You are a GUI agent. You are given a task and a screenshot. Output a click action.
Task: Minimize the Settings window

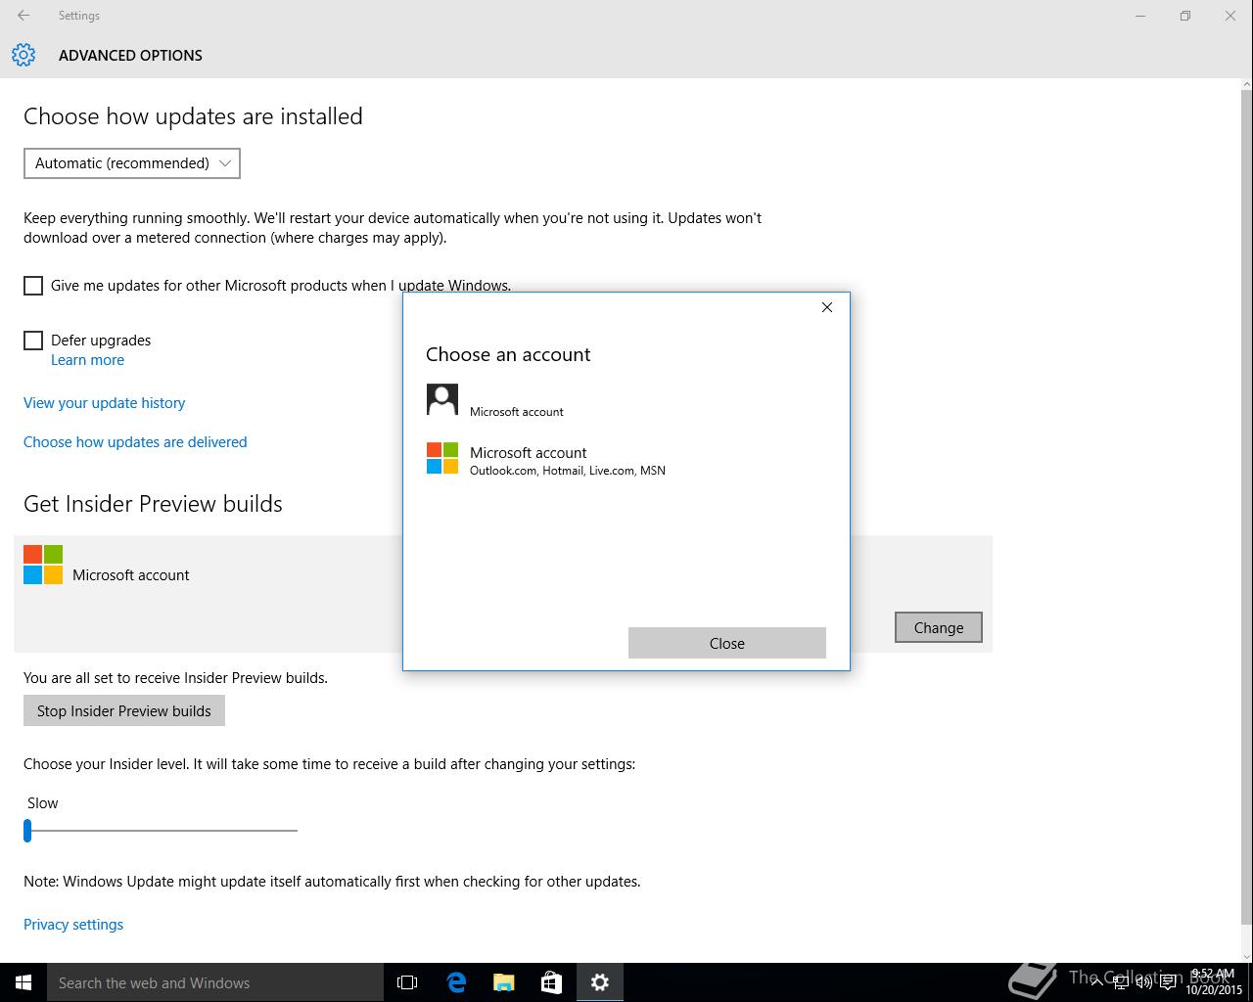click(x=1140, y=16)
